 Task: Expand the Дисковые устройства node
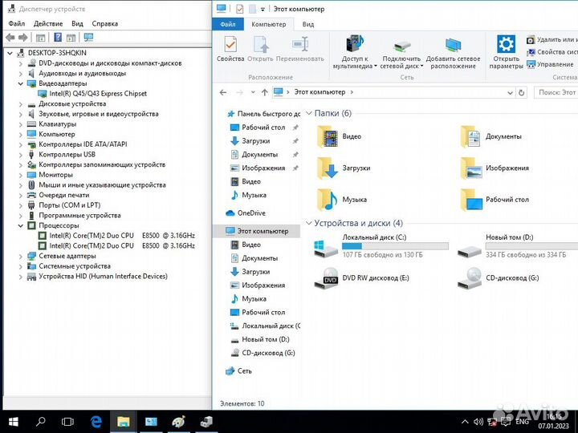click(21, 103)
